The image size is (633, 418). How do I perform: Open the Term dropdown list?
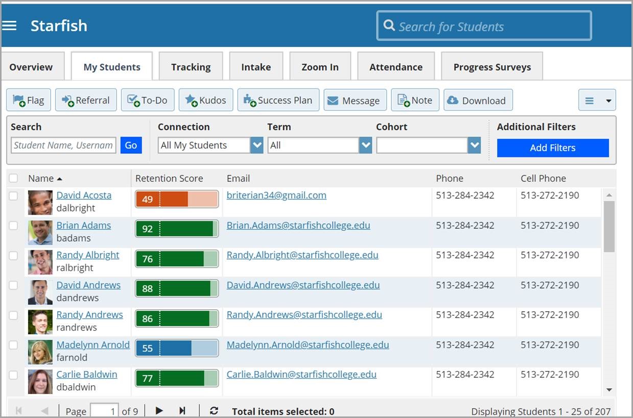(365, 146)
